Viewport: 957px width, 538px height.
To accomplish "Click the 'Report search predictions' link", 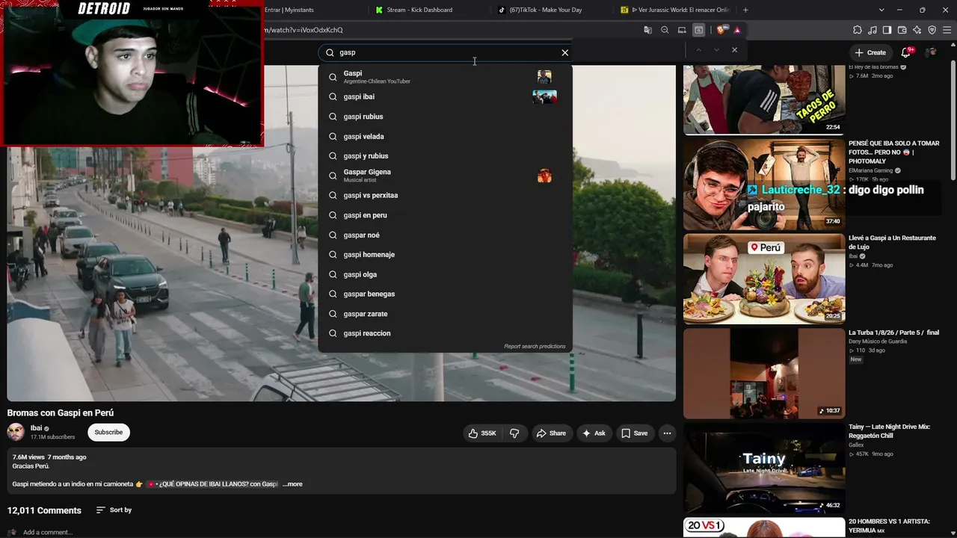I will 535,347.
